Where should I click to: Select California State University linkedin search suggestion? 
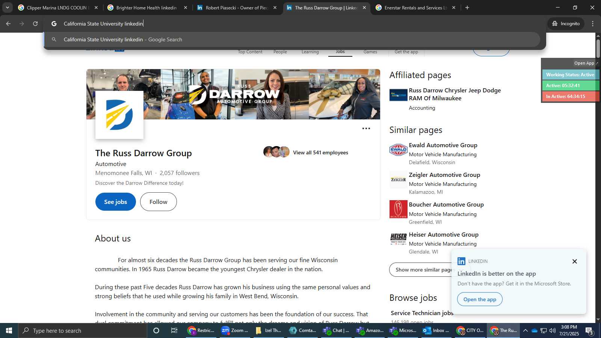[x=291, y=39]
